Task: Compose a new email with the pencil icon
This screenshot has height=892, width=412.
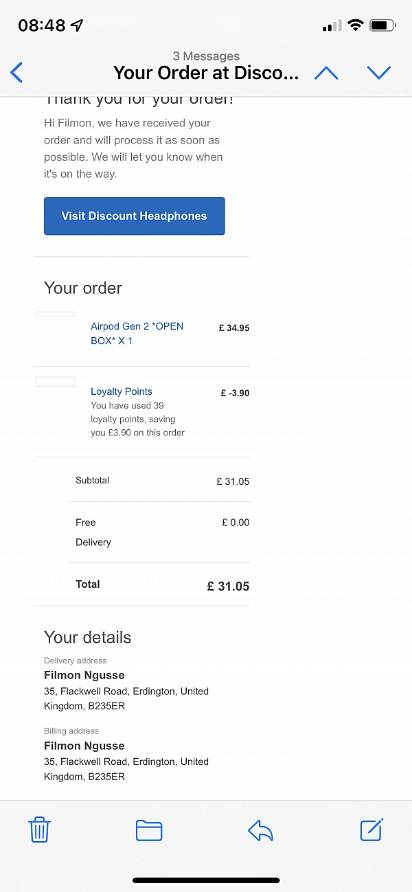Action: point(371,830)
